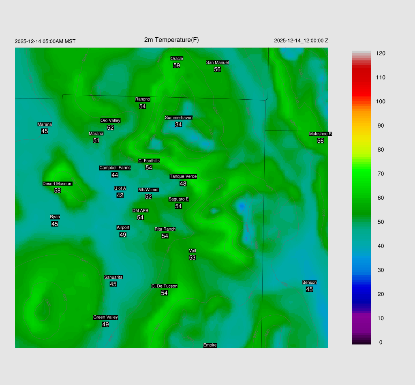Click the Desert Museum station label

[x=58, y=184]
